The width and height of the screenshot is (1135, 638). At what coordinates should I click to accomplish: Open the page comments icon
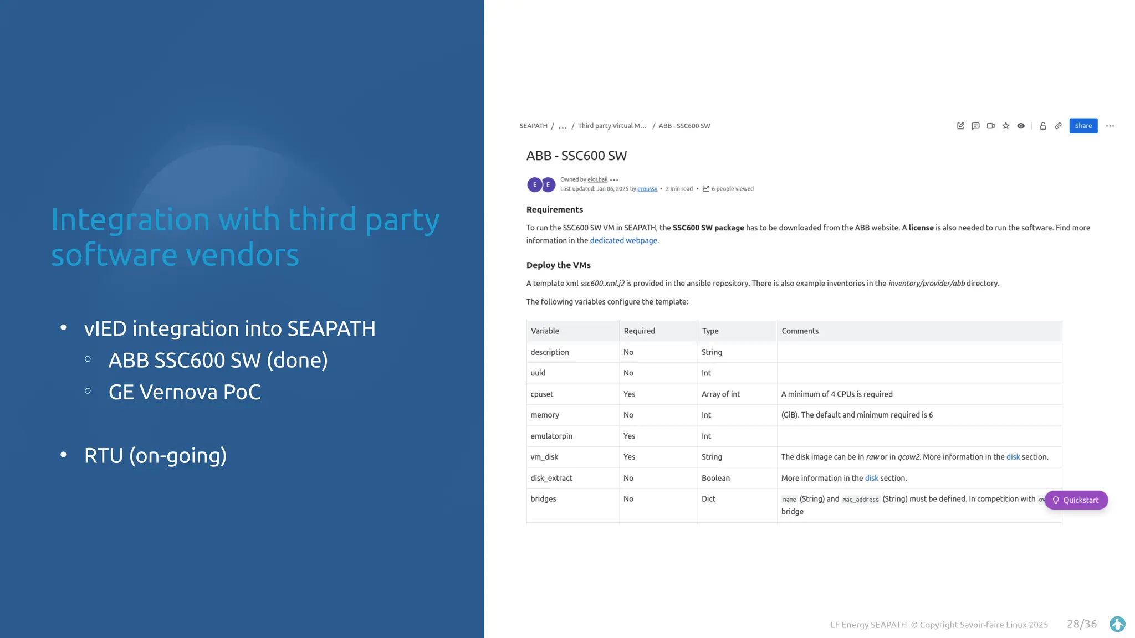[x=975, y=126]
